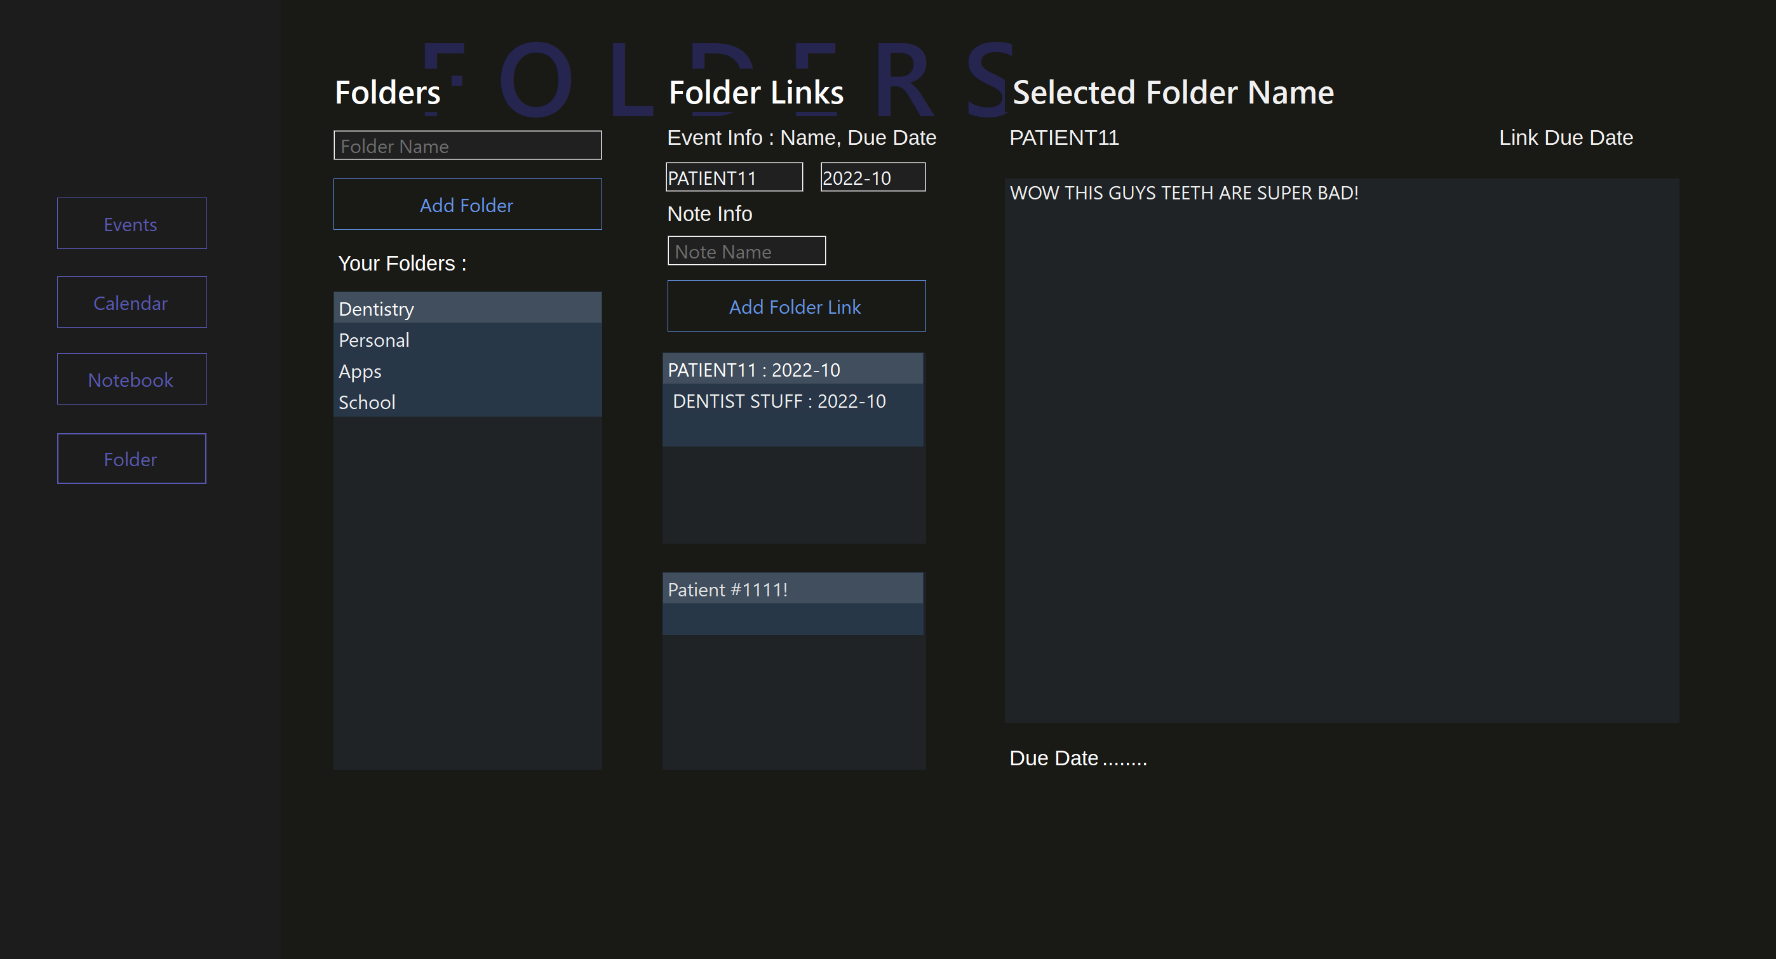Select the Folder tab in the sidebar
This screenshot has width=1776, height=959.
(x=131, y=459)
